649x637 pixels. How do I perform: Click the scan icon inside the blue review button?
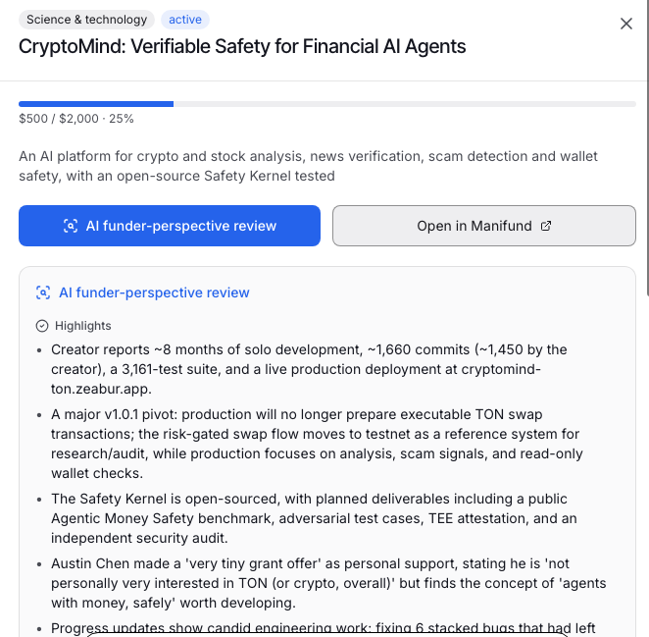coord(71,226)
